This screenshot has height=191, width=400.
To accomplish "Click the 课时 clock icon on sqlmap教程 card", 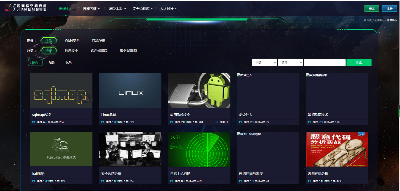I will [x=34, y=122].
